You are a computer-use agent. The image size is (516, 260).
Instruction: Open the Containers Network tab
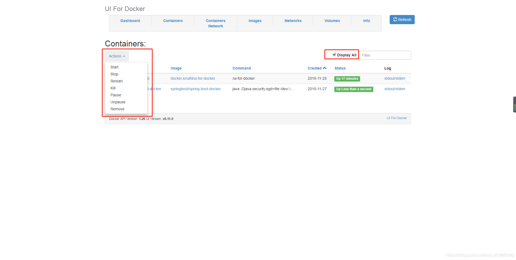pos(216,23)
